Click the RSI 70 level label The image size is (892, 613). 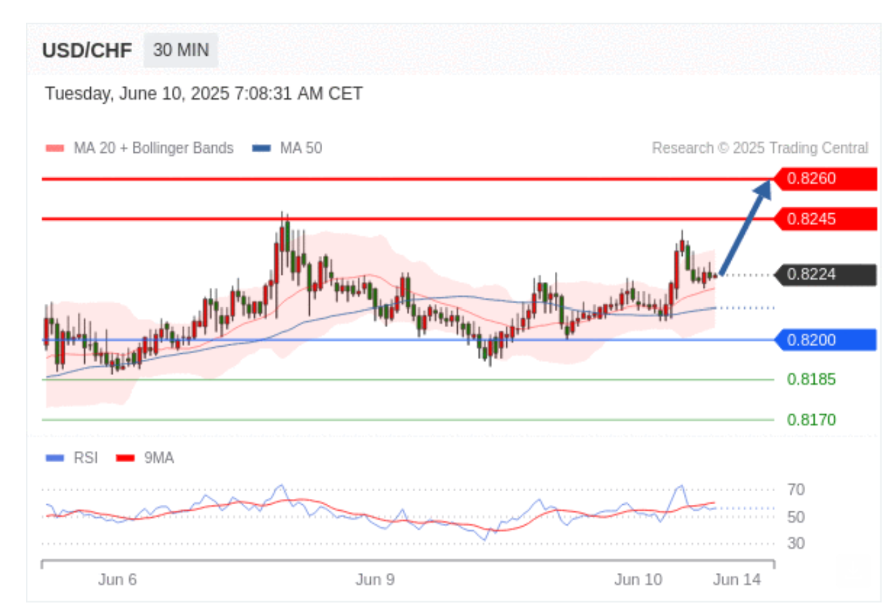click(x=796, y=490)
